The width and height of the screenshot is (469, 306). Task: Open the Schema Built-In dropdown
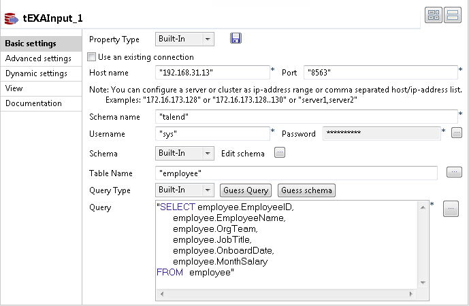tap(184, 154)
